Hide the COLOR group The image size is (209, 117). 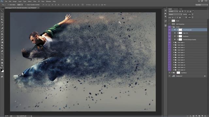pyautogui.click(x=169, y=27)
